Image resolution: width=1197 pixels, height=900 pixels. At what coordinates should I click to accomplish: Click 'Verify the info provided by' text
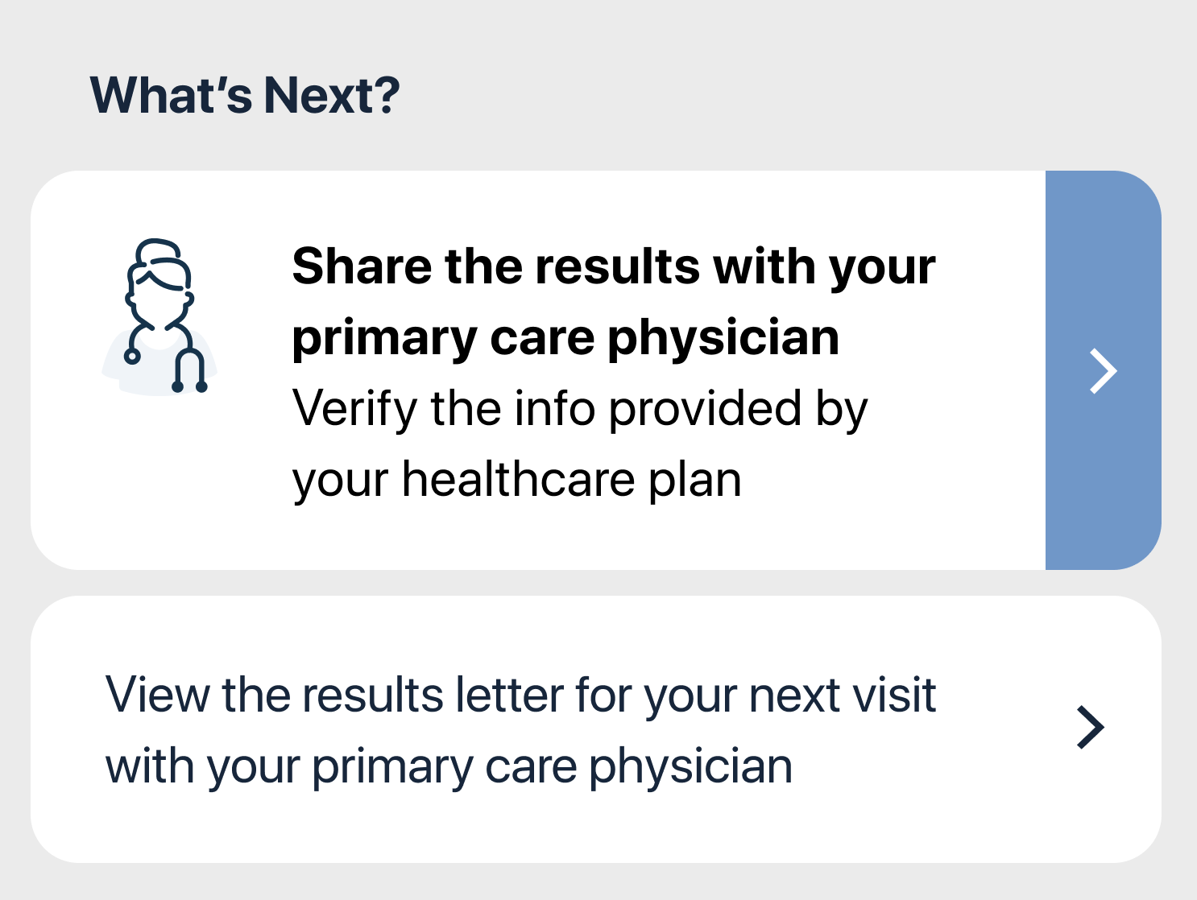[580, 409]
